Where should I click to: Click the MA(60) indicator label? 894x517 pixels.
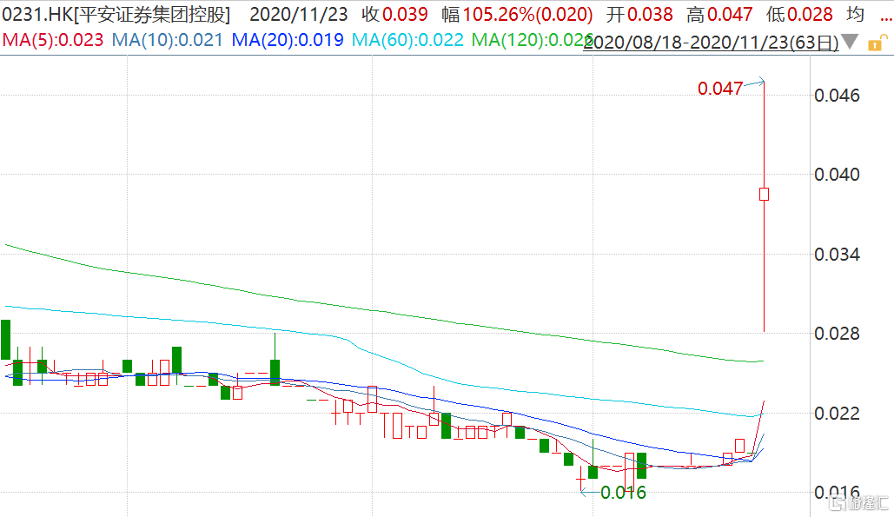pos(408,40)
